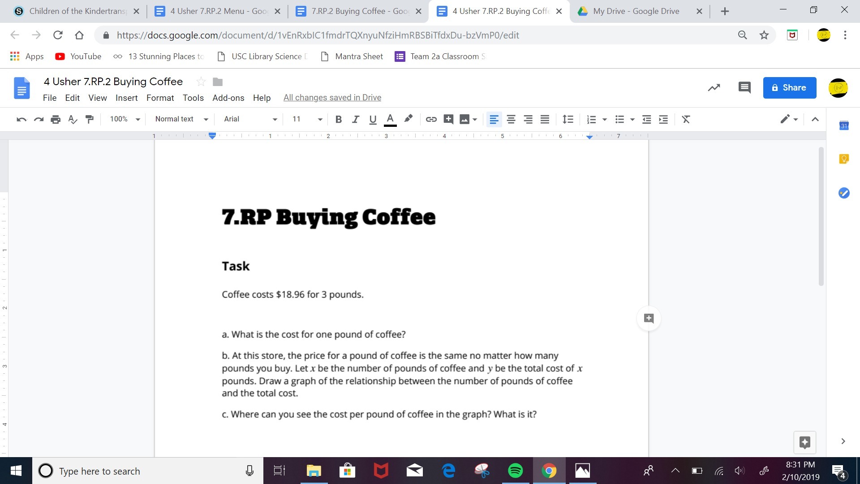Open the text color picker
Viewport: 860px width, 484px height.
point(390,119)
